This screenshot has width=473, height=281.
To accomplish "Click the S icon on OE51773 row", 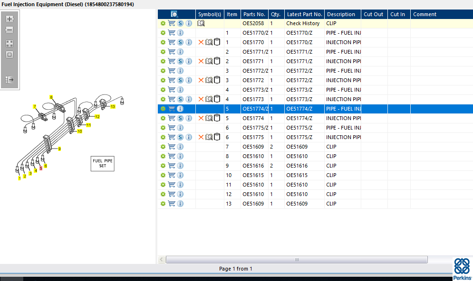I will click(180, 99).
